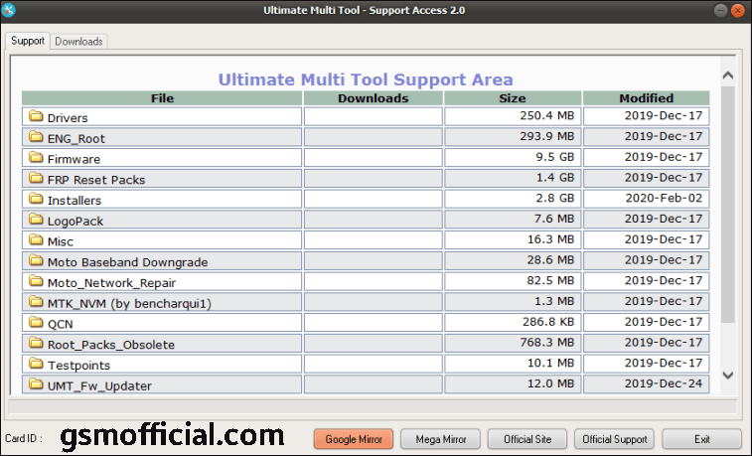
Task: Switch to the Downloads tab
Action: click(x=78, y=42)
